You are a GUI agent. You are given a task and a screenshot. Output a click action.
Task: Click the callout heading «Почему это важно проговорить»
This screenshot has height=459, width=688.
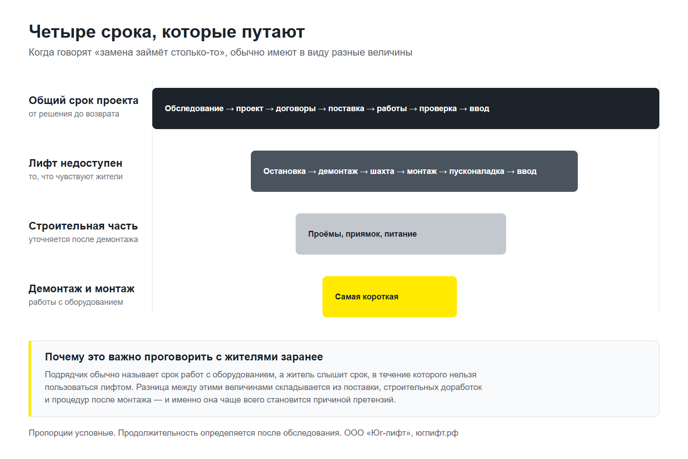point(184,357)
